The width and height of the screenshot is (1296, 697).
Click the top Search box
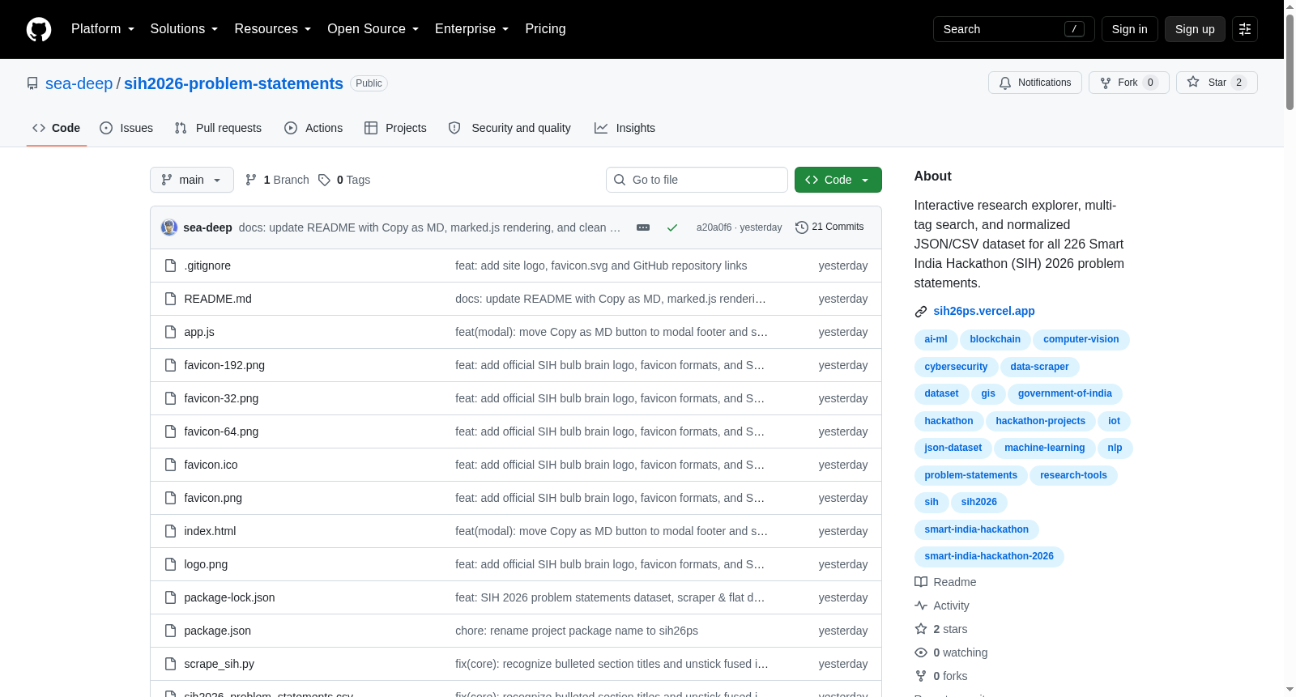[x=1013, y=29]
